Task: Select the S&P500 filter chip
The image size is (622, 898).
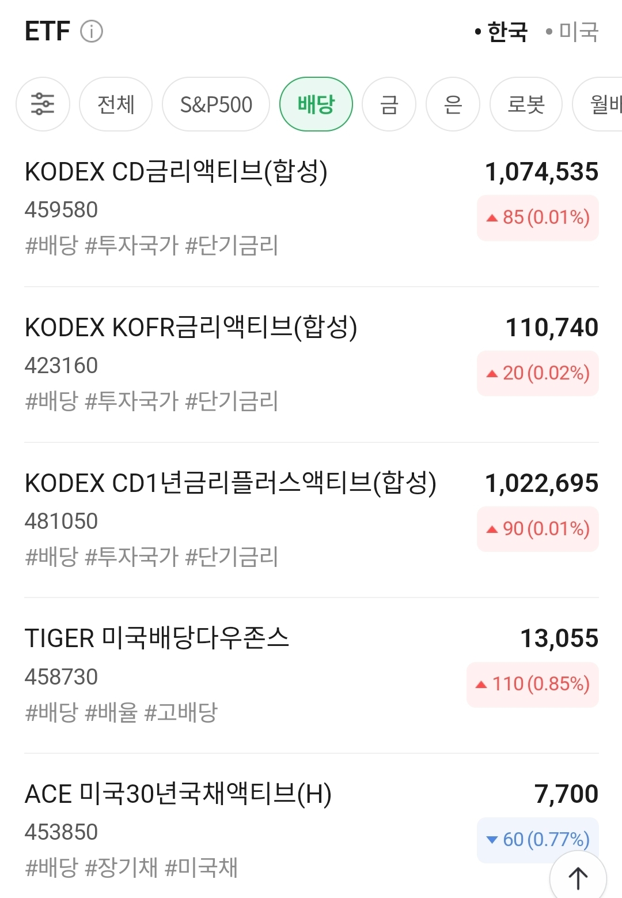Action: click(x=216, y=104)
